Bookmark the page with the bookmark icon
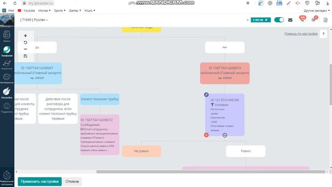 click(x=248, y=3)
